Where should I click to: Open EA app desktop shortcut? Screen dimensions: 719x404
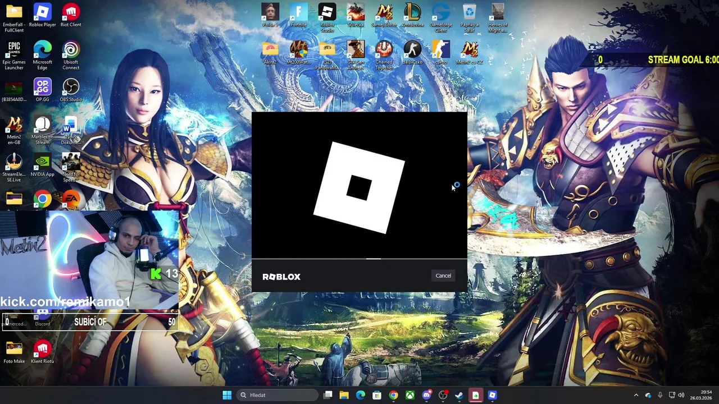[71, 200]
